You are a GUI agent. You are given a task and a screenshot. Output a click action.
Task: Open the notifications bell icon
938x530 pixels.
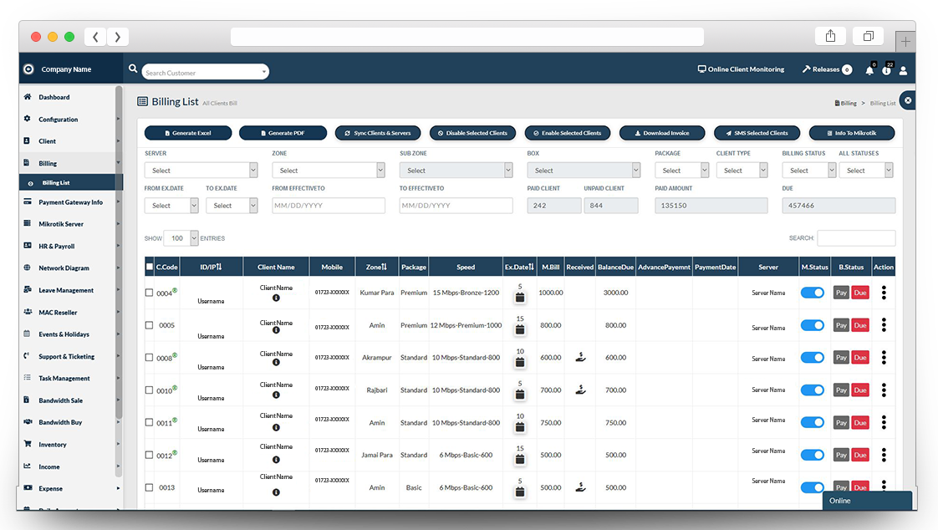pos(869,69)
